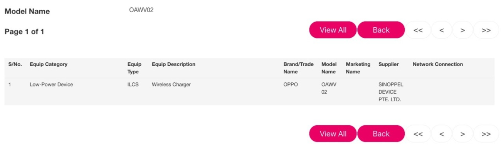
Task: Click the top last-page >> icon
Action: [486, 30]
